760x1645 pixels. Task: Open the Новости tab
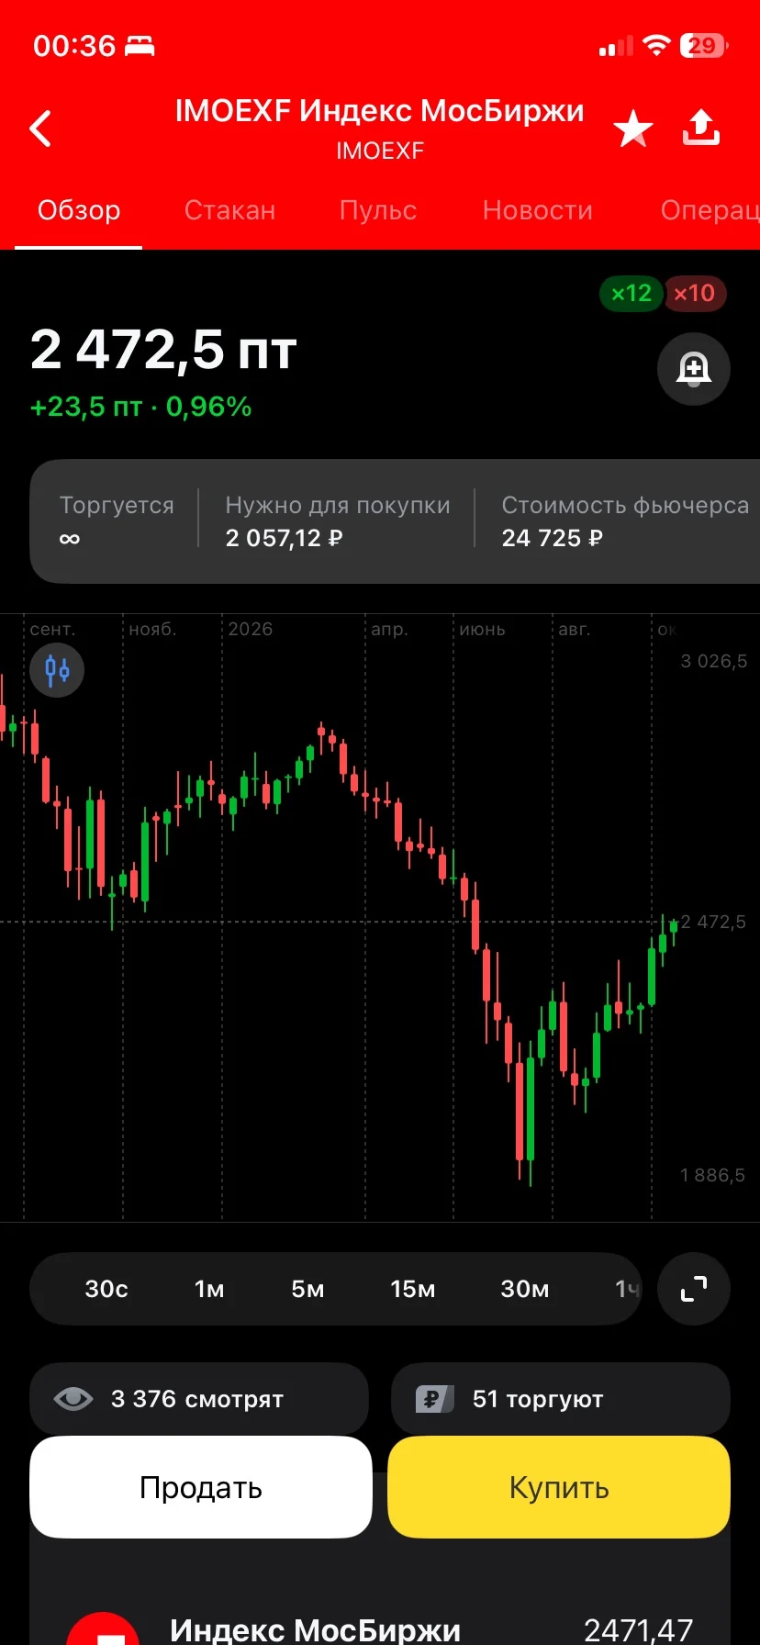click(538, 210)
